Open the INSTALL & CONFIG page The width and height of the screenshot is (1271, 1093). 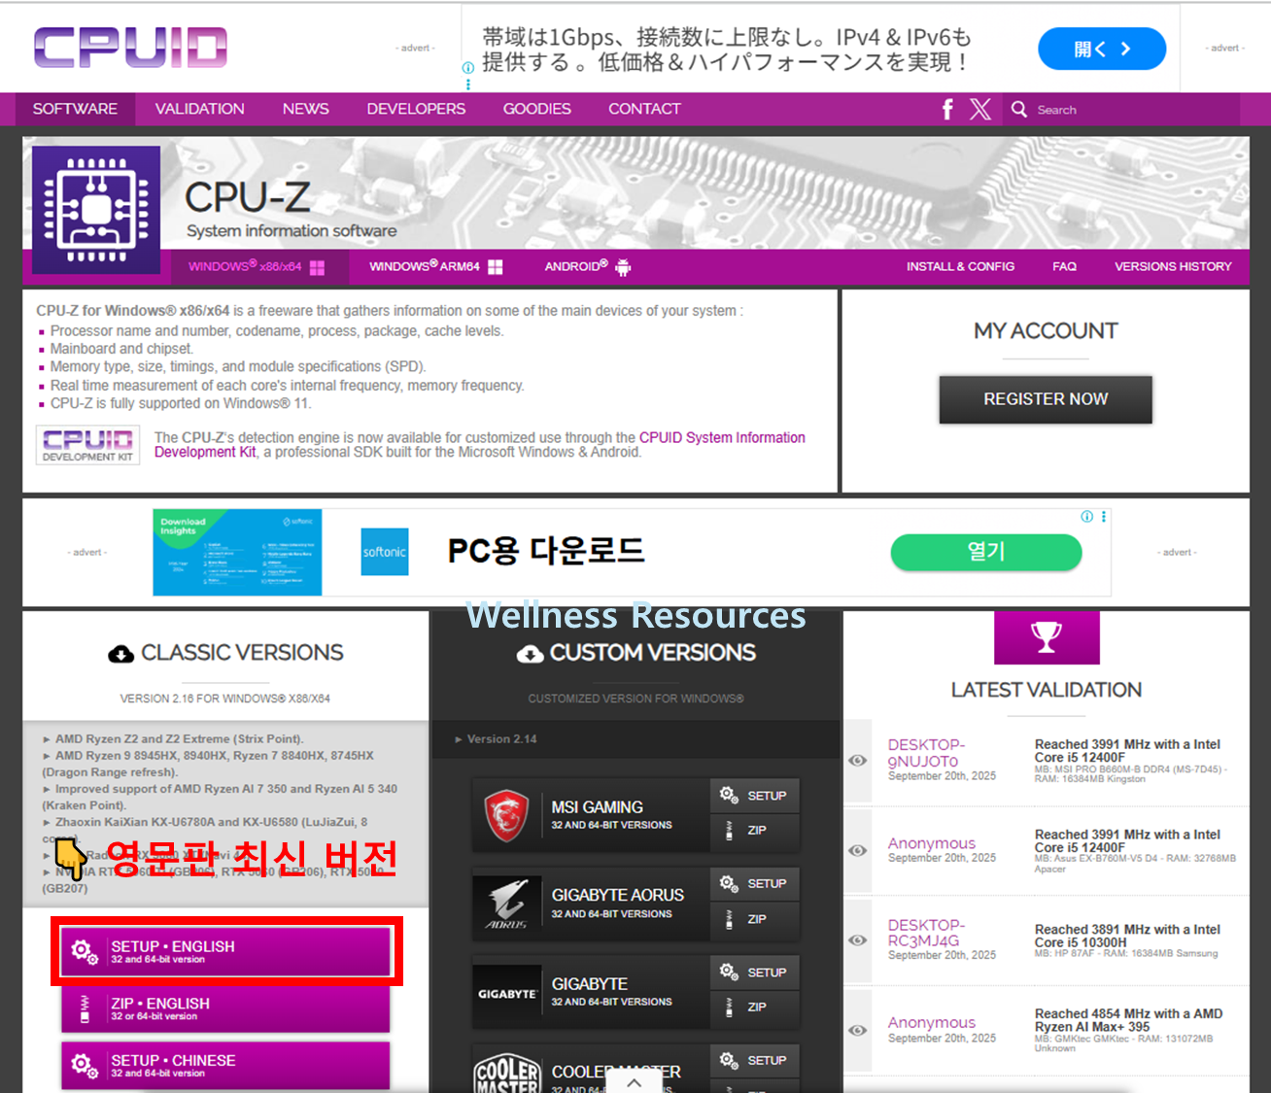click(x=960, y=266)
